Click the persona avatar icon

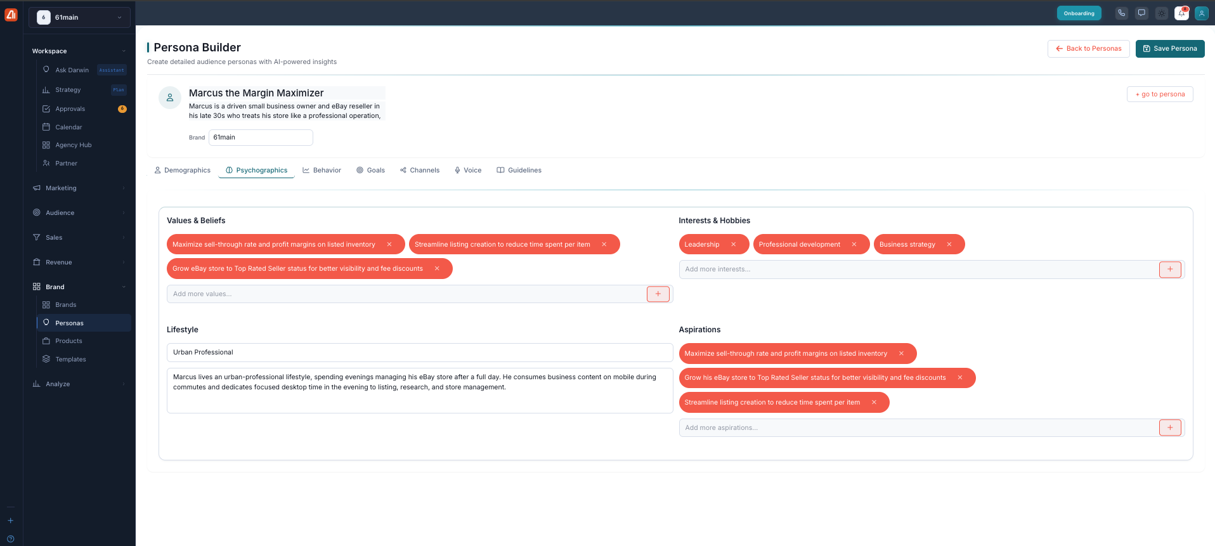(x=170, y=98)
